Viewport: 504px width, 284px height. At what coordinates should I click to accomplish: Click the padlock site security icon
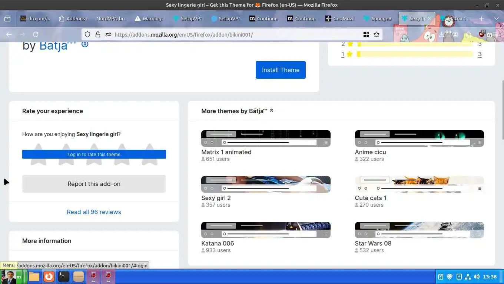coord(97,34)
